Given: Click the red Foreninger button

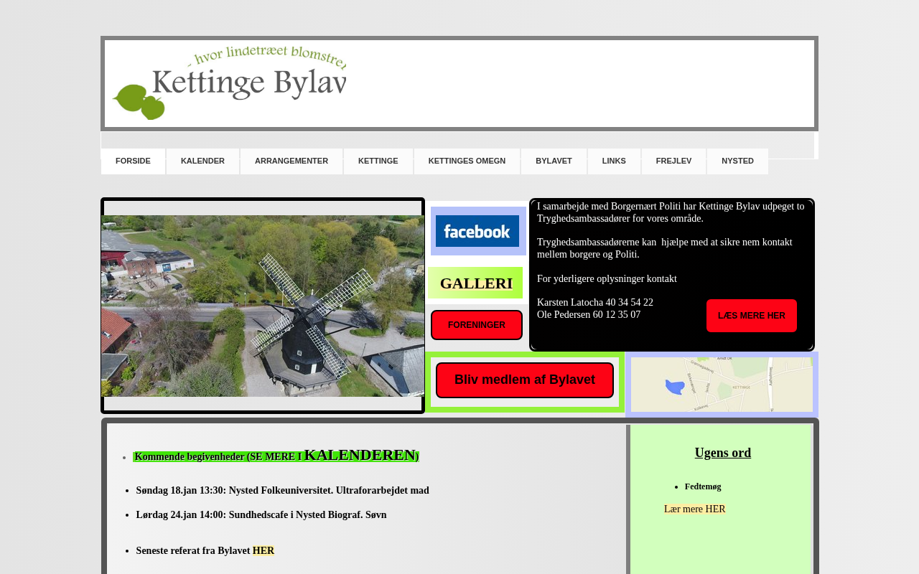Looking at the screenshot, I should click(x=477, y=325).
